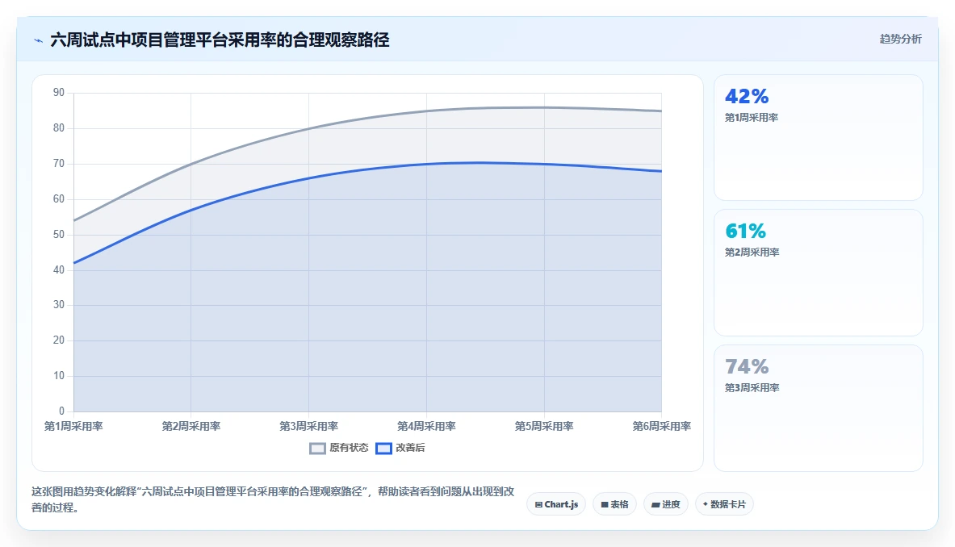Click the 原有状态 legend label
955x547 pixels.
click(349, 448)
